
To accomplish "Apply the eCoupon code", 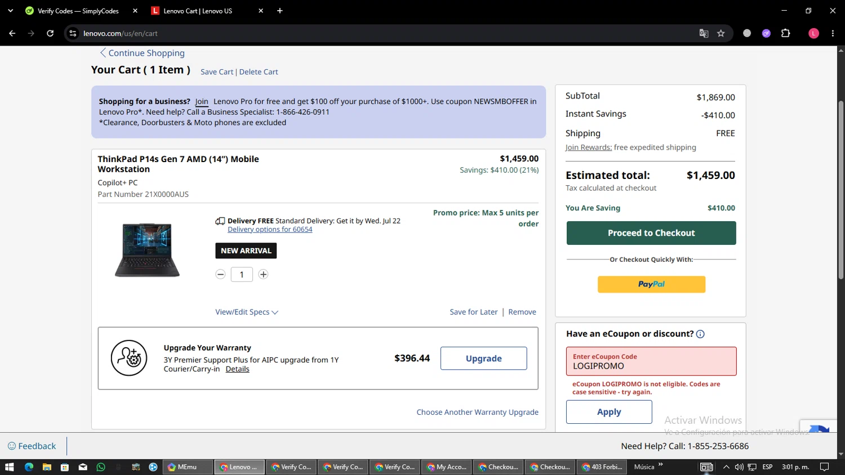I will (x=609, y=412).
